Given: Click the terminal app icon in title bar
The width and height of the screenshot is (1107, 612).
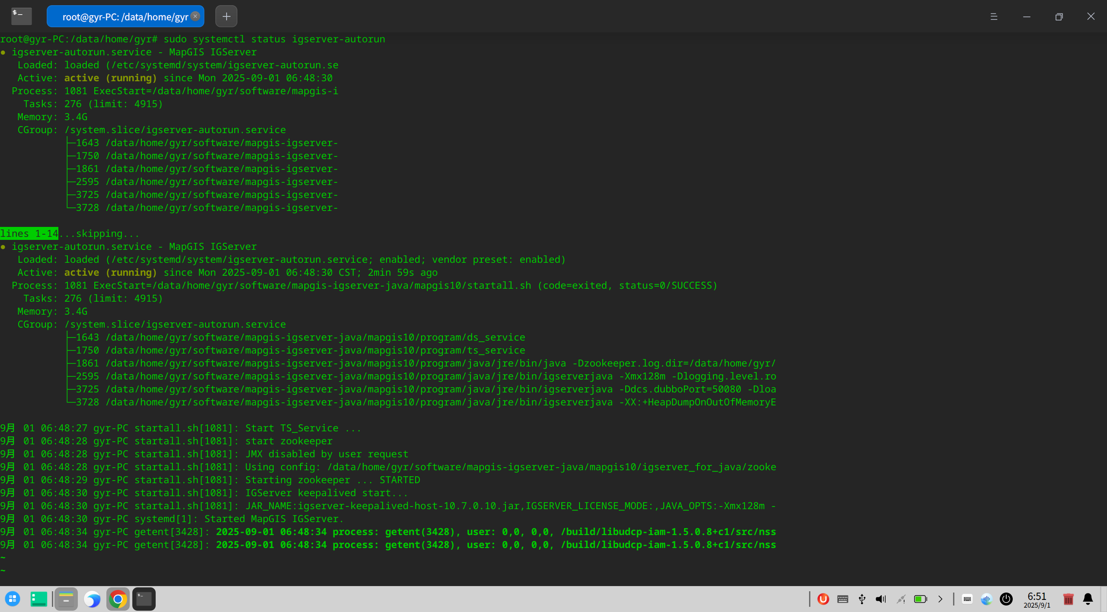Looking at the screenshot, I should tap(21, 16).
